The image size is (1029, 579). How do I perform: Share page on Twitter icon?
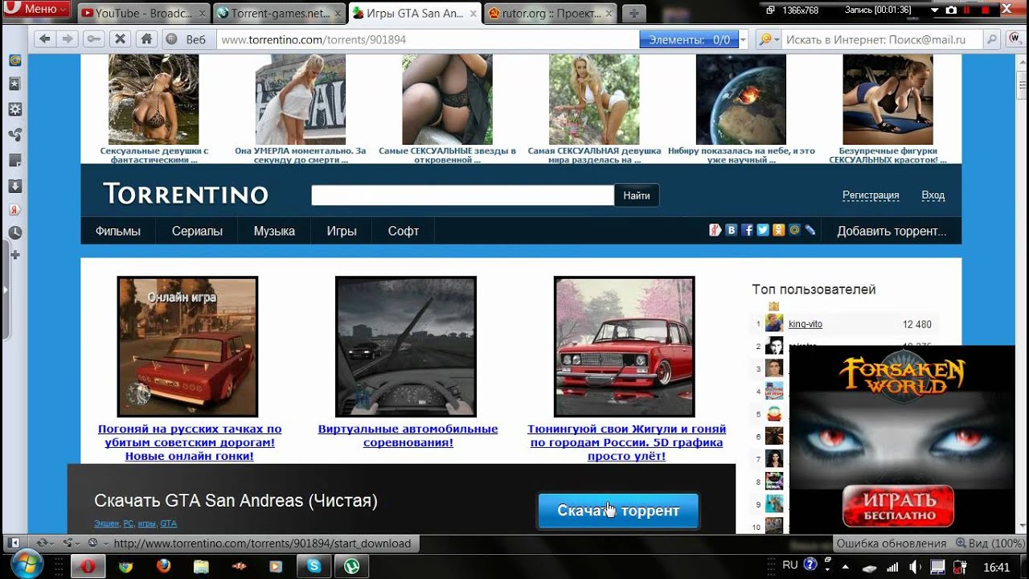point(763,230)
